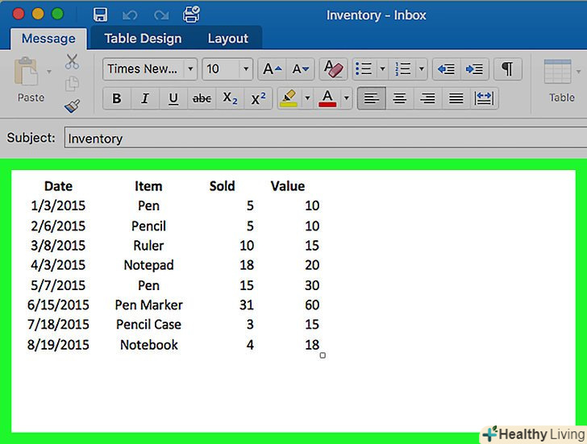
Task: Switch to the Table Design tab
Action: coord(143,39)
